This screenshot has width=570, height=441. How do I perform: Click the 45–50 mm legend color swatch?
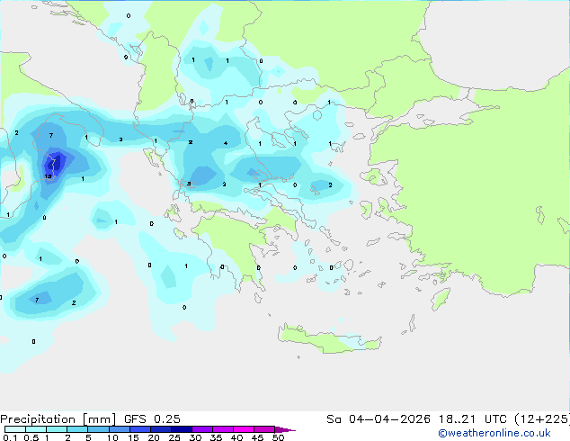[x=264, y=429]
